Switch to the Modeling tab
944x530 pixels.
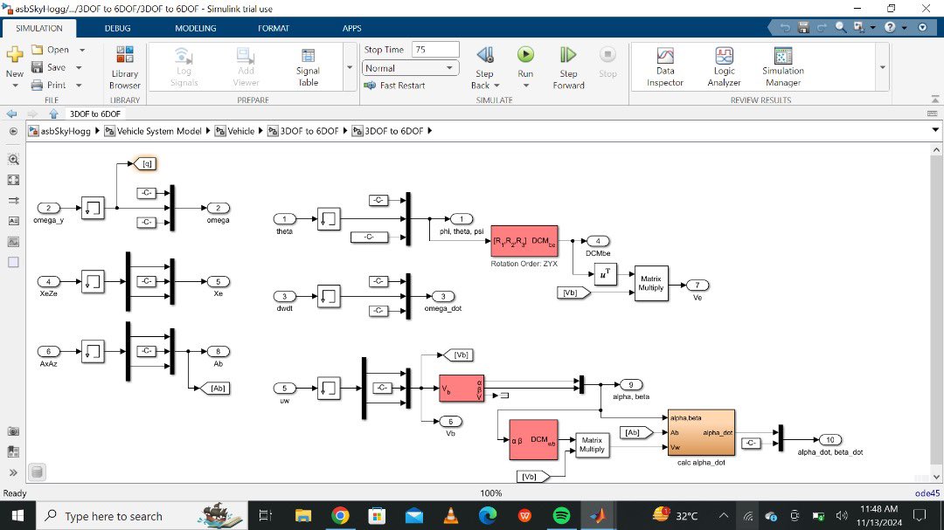(x=196, y=28)
